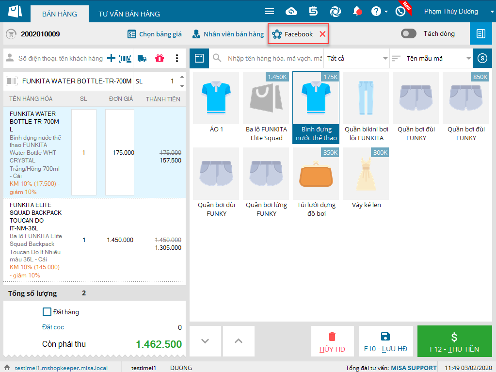Click the barcode scan icon beside product field
This screenshot has width=496, height=372.
[12, 81]
